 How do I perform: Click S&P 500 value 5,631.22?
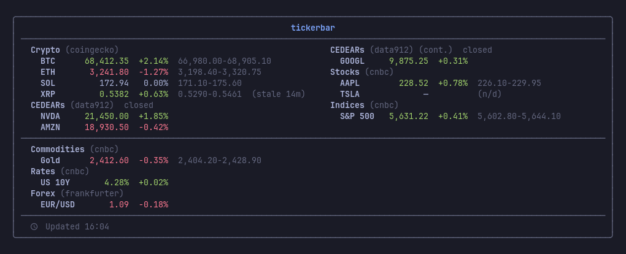coord(409,116)
